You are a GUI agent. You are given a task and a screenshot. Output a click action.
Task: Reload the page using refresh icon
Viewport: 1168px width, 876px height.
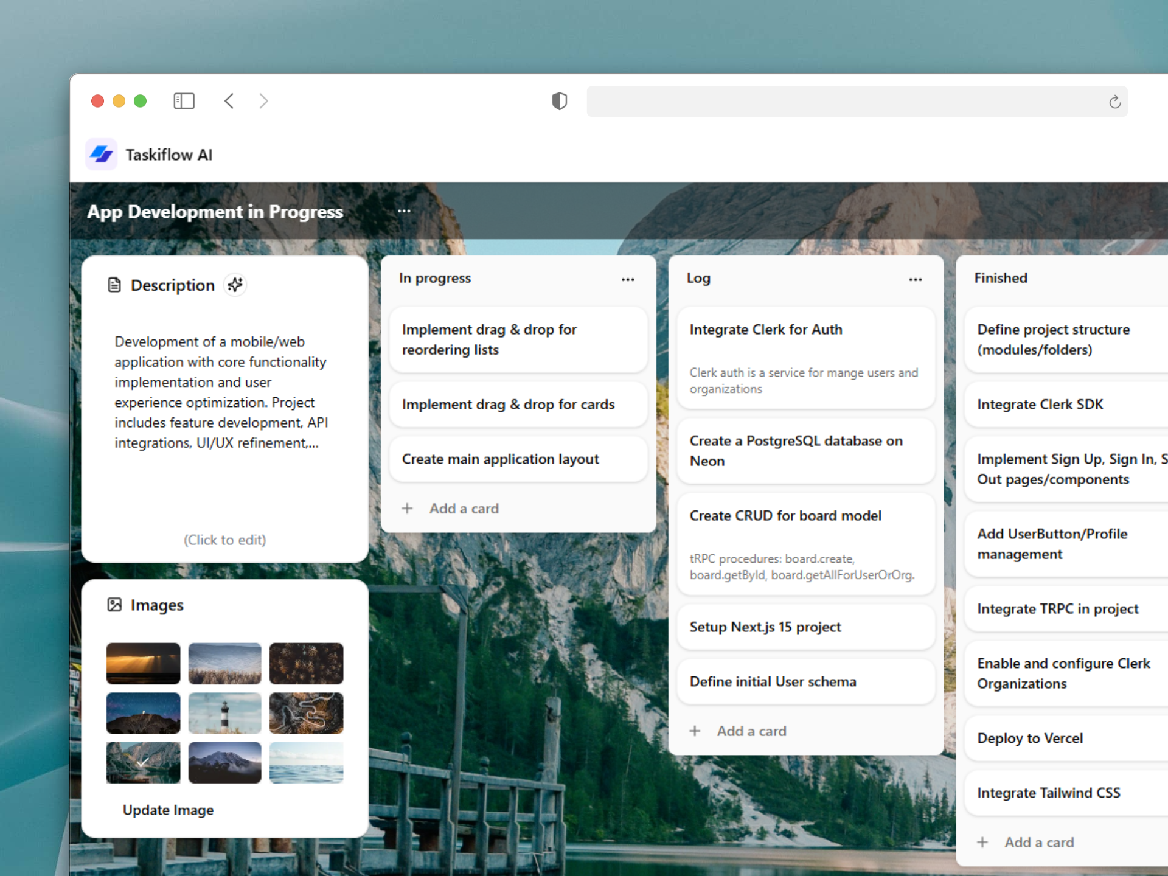[1114, 102]
